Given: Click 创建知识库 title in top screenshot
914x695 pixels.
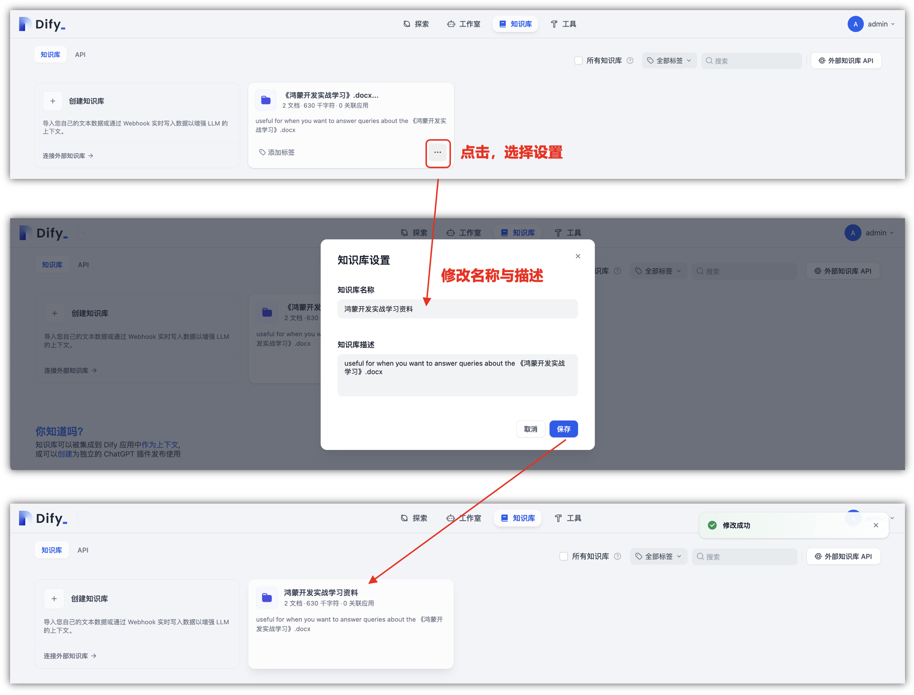Looking at the screenshot, I should 87,102.
